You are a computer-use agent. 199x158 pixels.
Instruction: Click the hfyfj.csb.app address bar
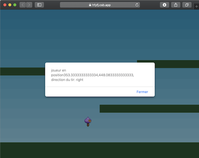[100, 5]
